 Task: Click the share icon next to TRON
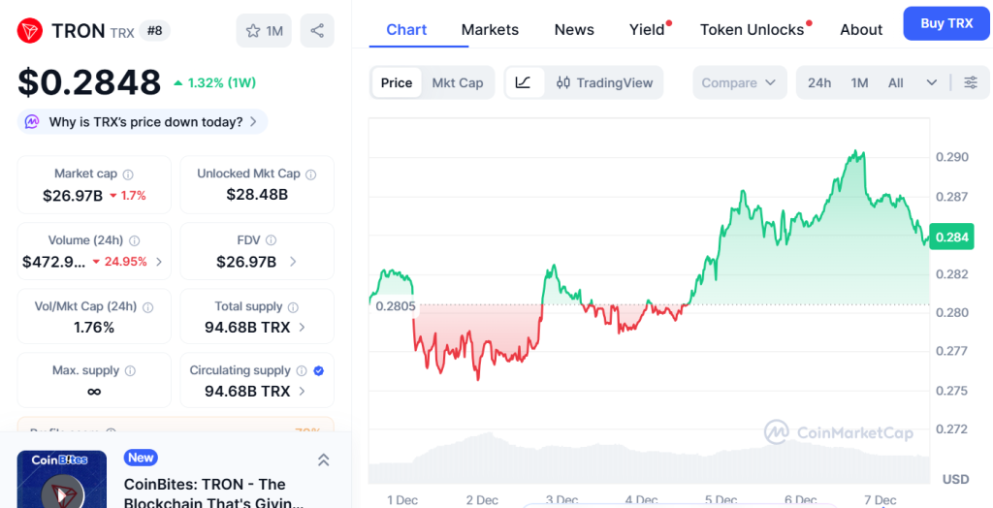click(x=317, y=31)
